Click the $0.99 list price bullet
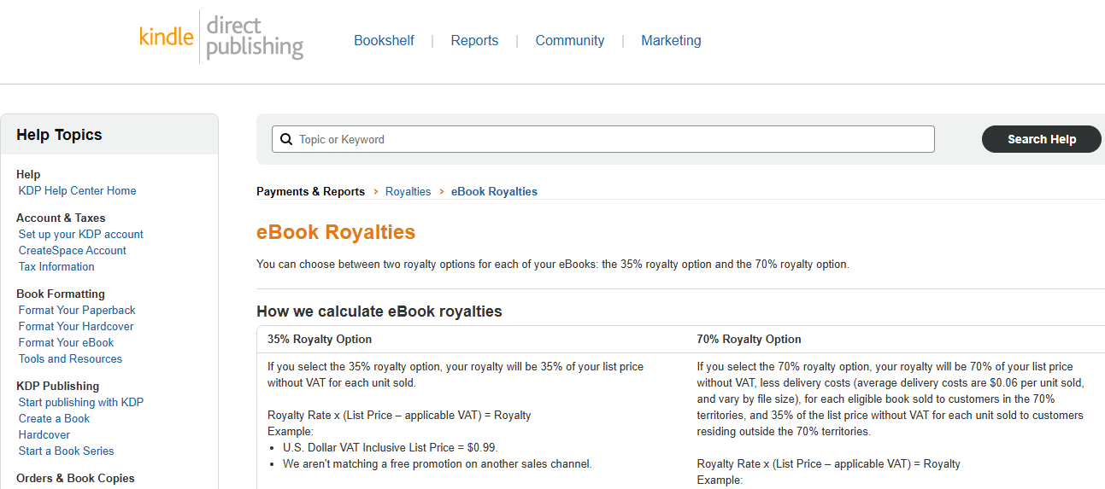1105x489 pixels. [390, 447]
